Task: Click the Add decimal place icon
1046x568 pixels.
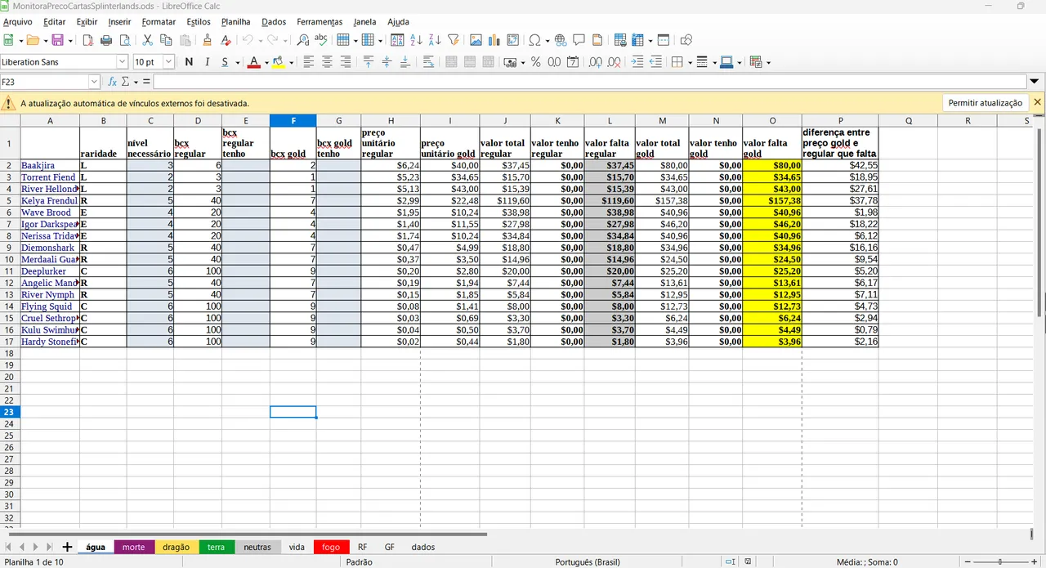Action: pos(596,62)
